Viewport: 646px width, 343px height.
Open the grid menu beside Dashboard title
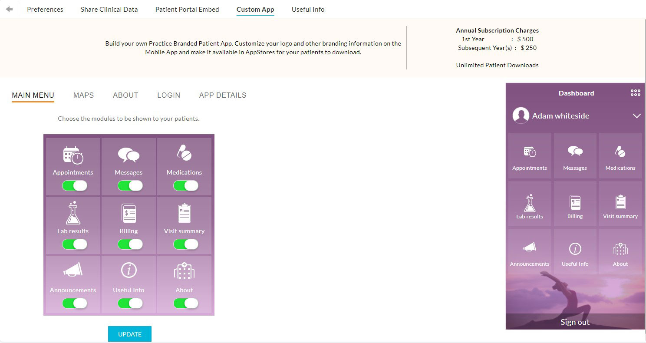(x=636, y=92)
